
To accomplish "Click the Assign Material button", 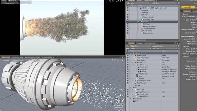I will [x=165, y=46].
